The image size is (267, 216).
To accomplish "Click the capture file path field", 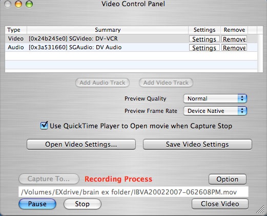I will pyautogui.click(x=133, y=192).
